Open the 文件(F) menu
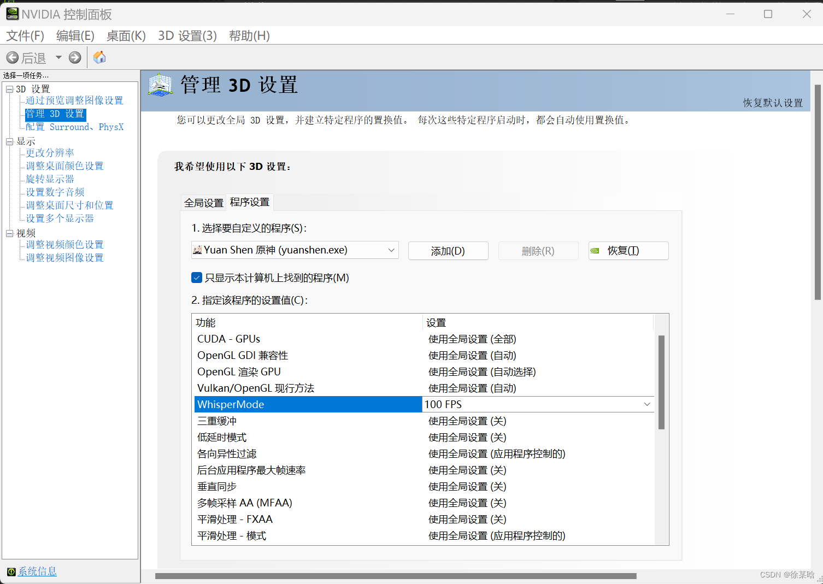 point(25,36)
